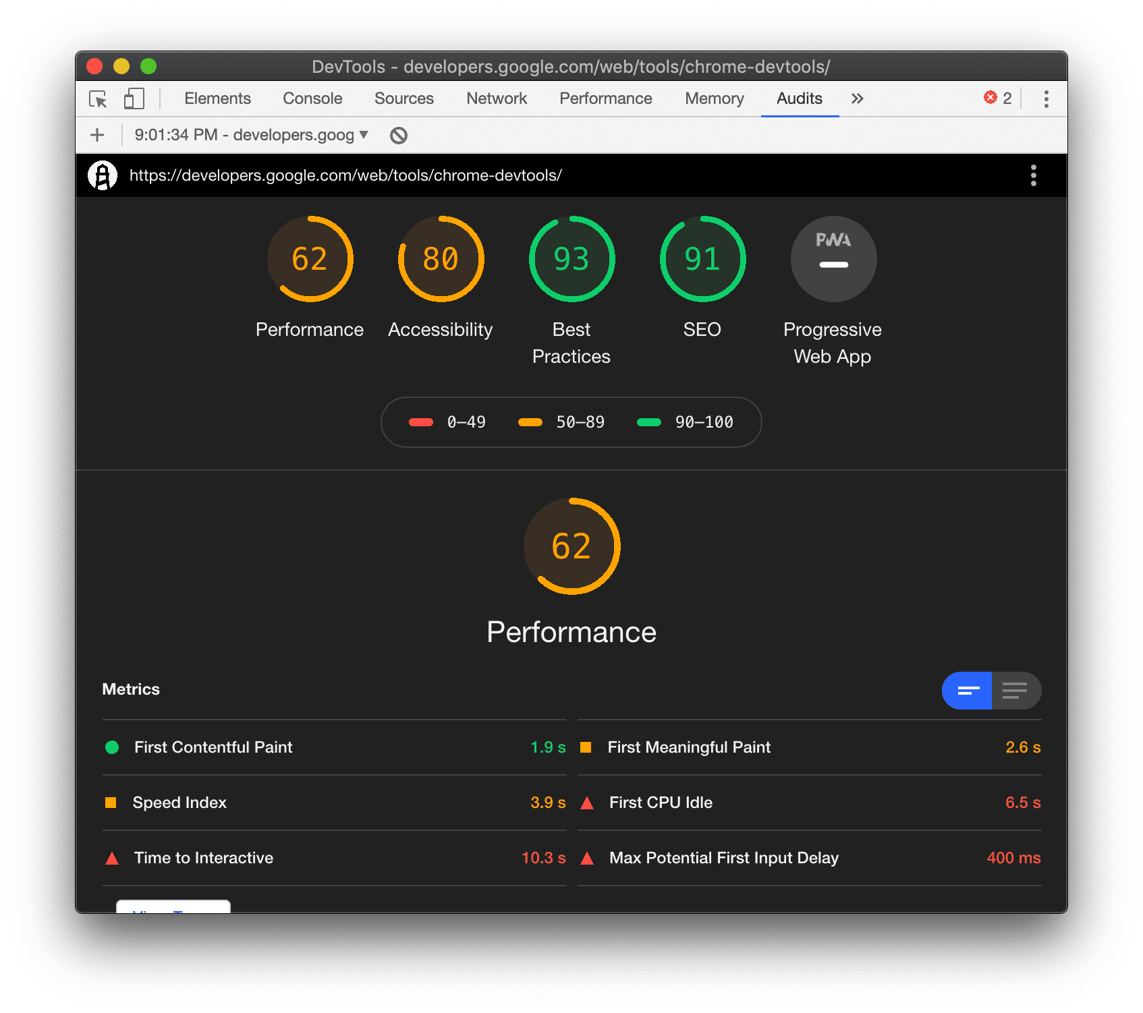Keep metrics in compact view mode
The height and width of the screenshot is (1013, 1143).
[967, 690]
